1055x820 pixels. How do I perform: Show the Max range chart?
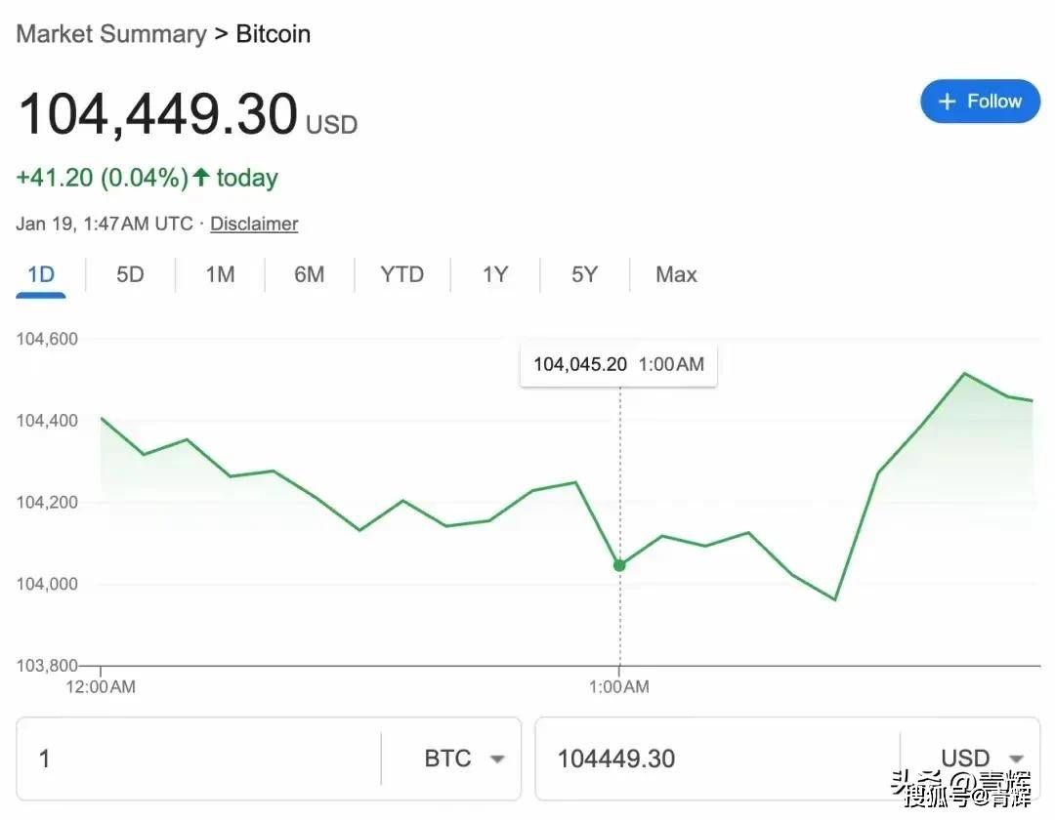[x=676, y=275]
